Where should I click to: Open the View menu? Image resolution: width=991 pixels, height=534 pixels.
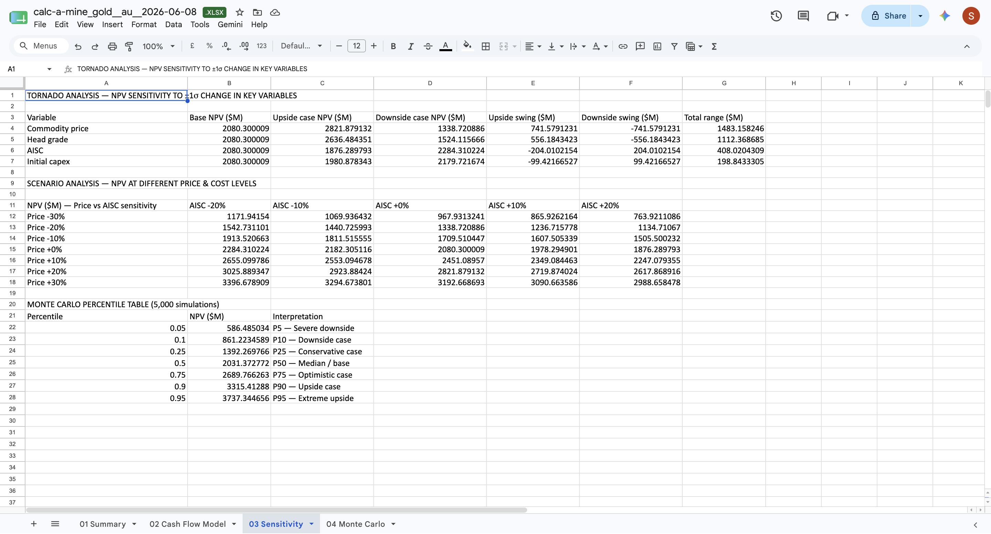click(x=85, y=25)
